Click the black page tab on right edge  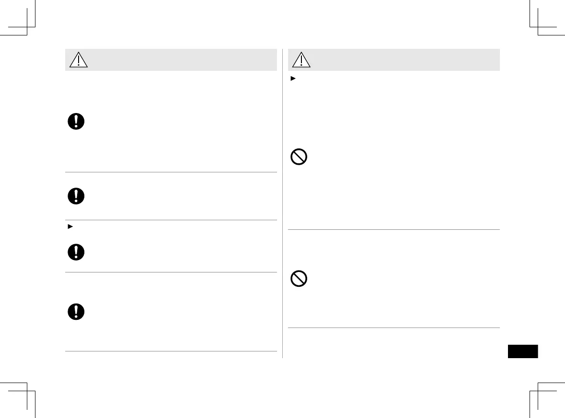[522, 351]
